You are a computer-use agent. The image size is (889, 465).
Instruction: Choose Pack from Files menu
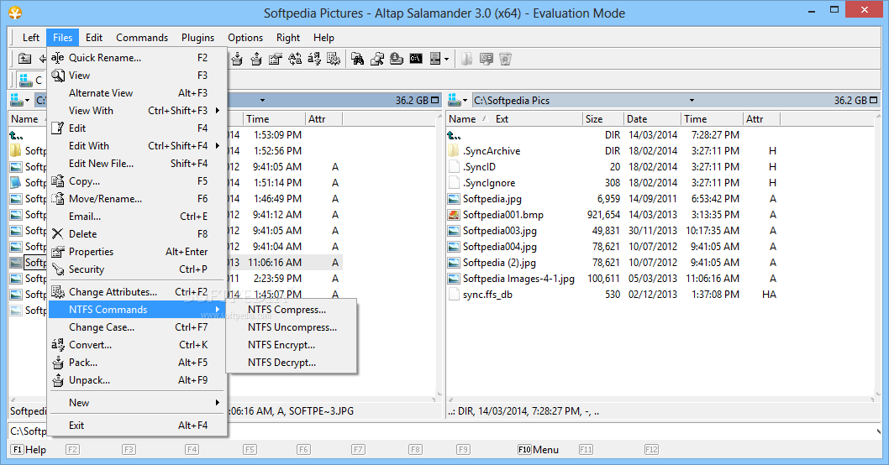coord(137,363)
